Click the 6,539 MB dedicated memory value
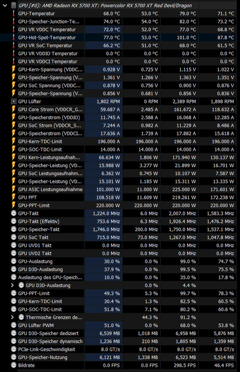This screenshot has width=240, height=372. point(110,333)
